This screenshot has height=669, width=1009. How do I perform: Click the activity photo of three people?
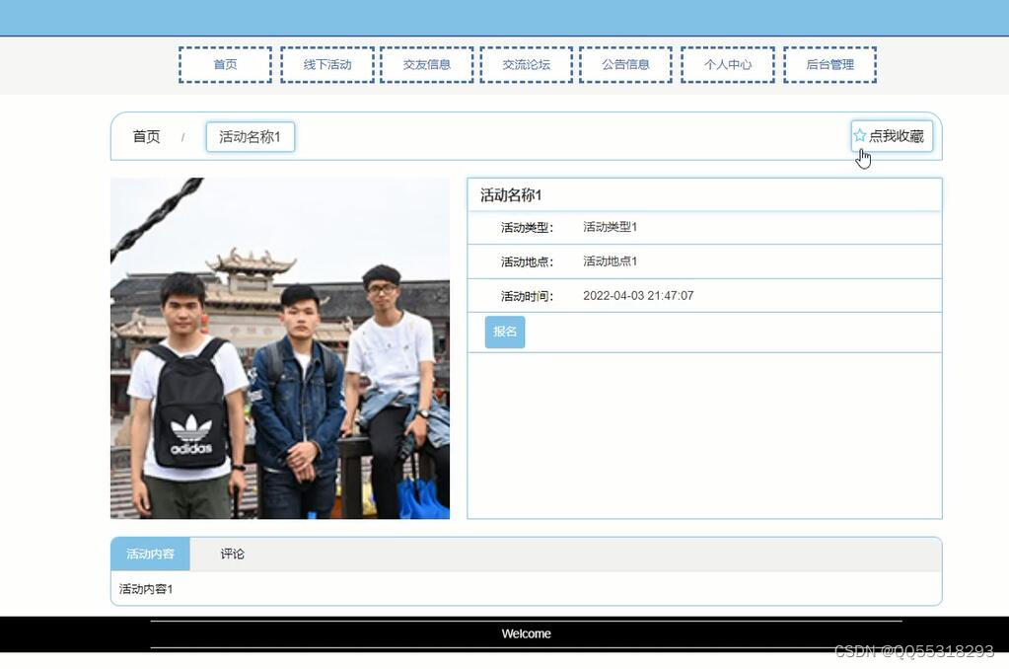point(279,347)
